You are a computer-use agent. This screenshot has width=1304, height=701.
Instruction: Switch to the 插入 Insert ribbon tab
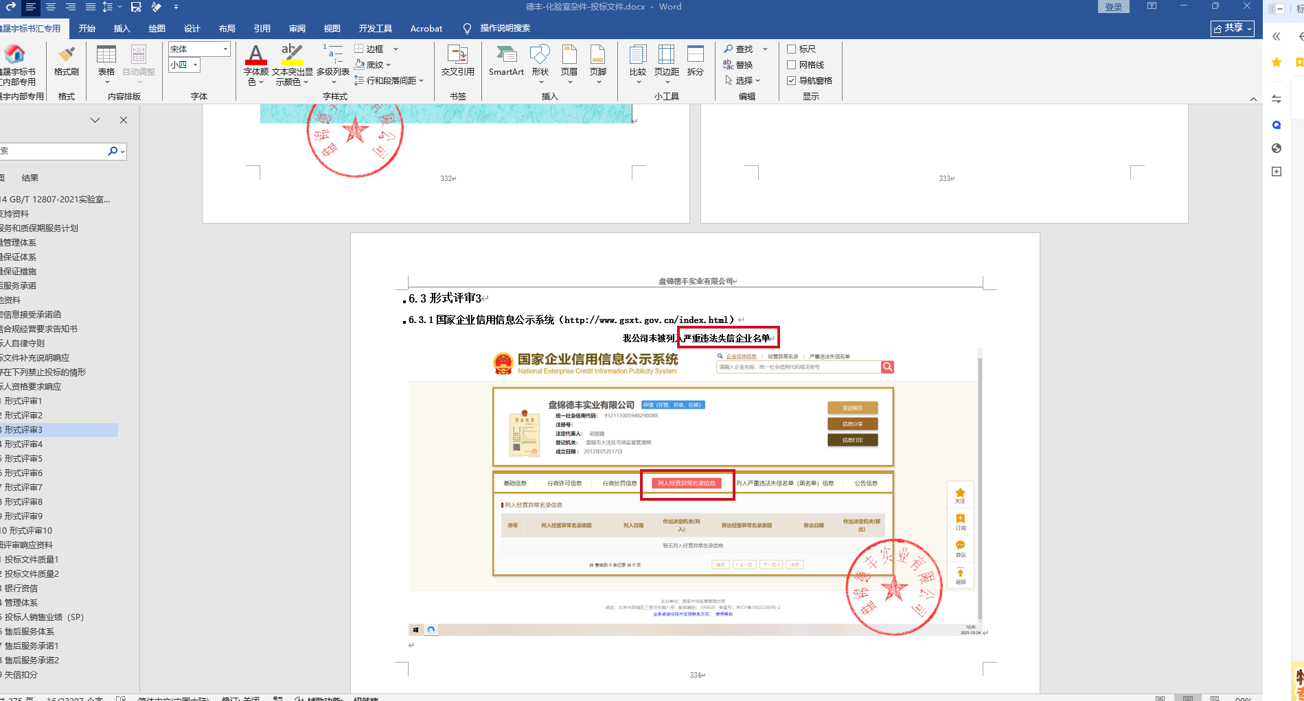tap(122, 28)
